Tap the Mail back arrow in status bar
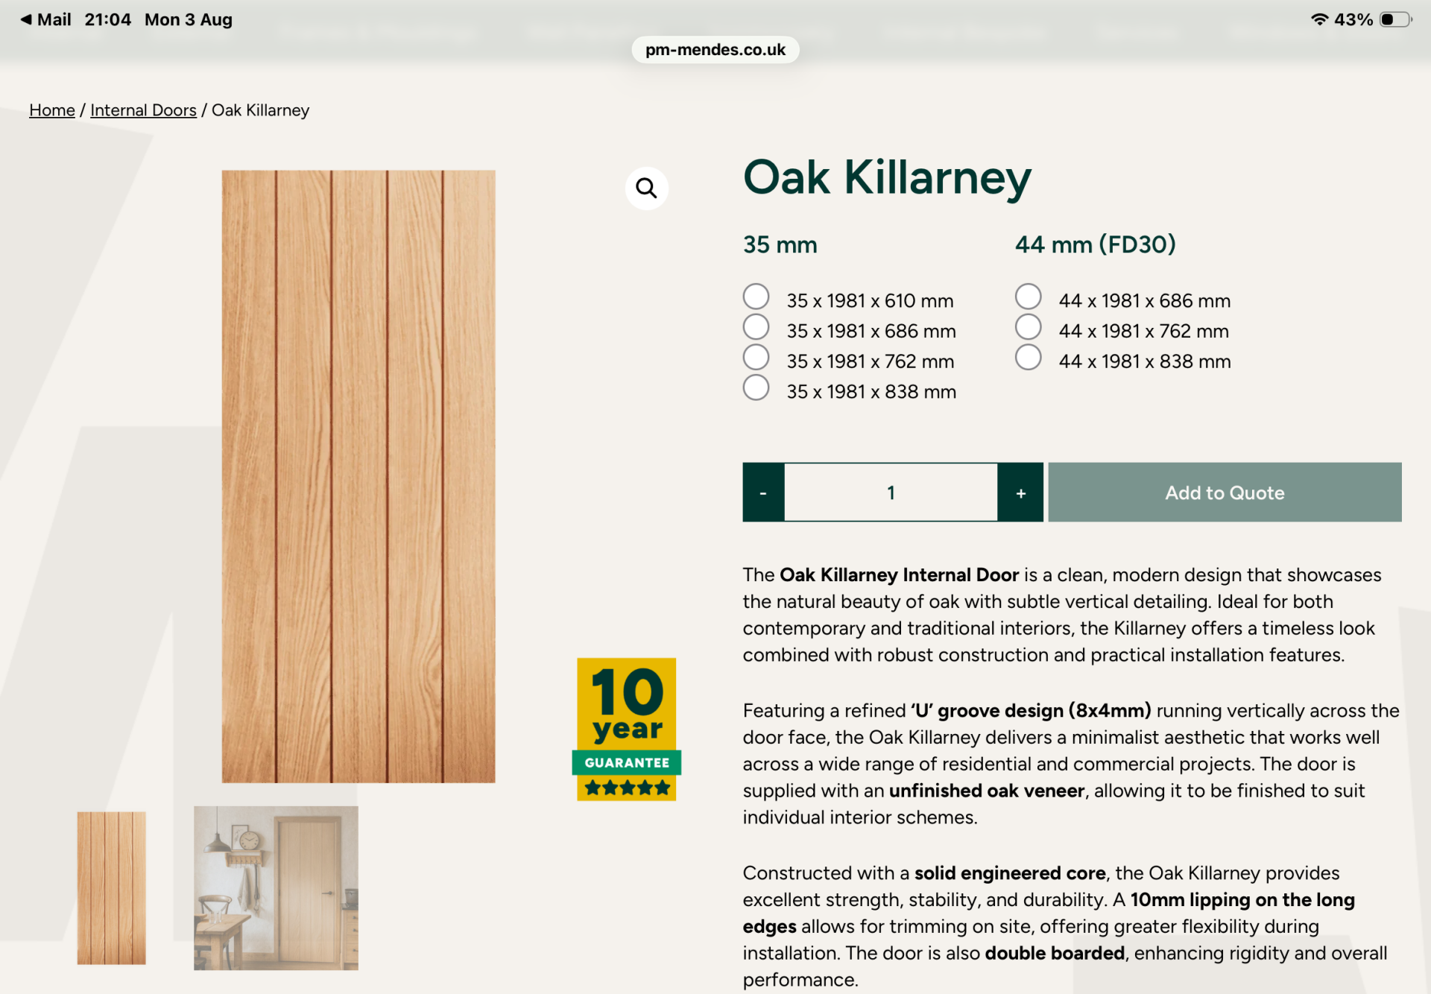This screenshot has width=1431, height=994. 26,19
